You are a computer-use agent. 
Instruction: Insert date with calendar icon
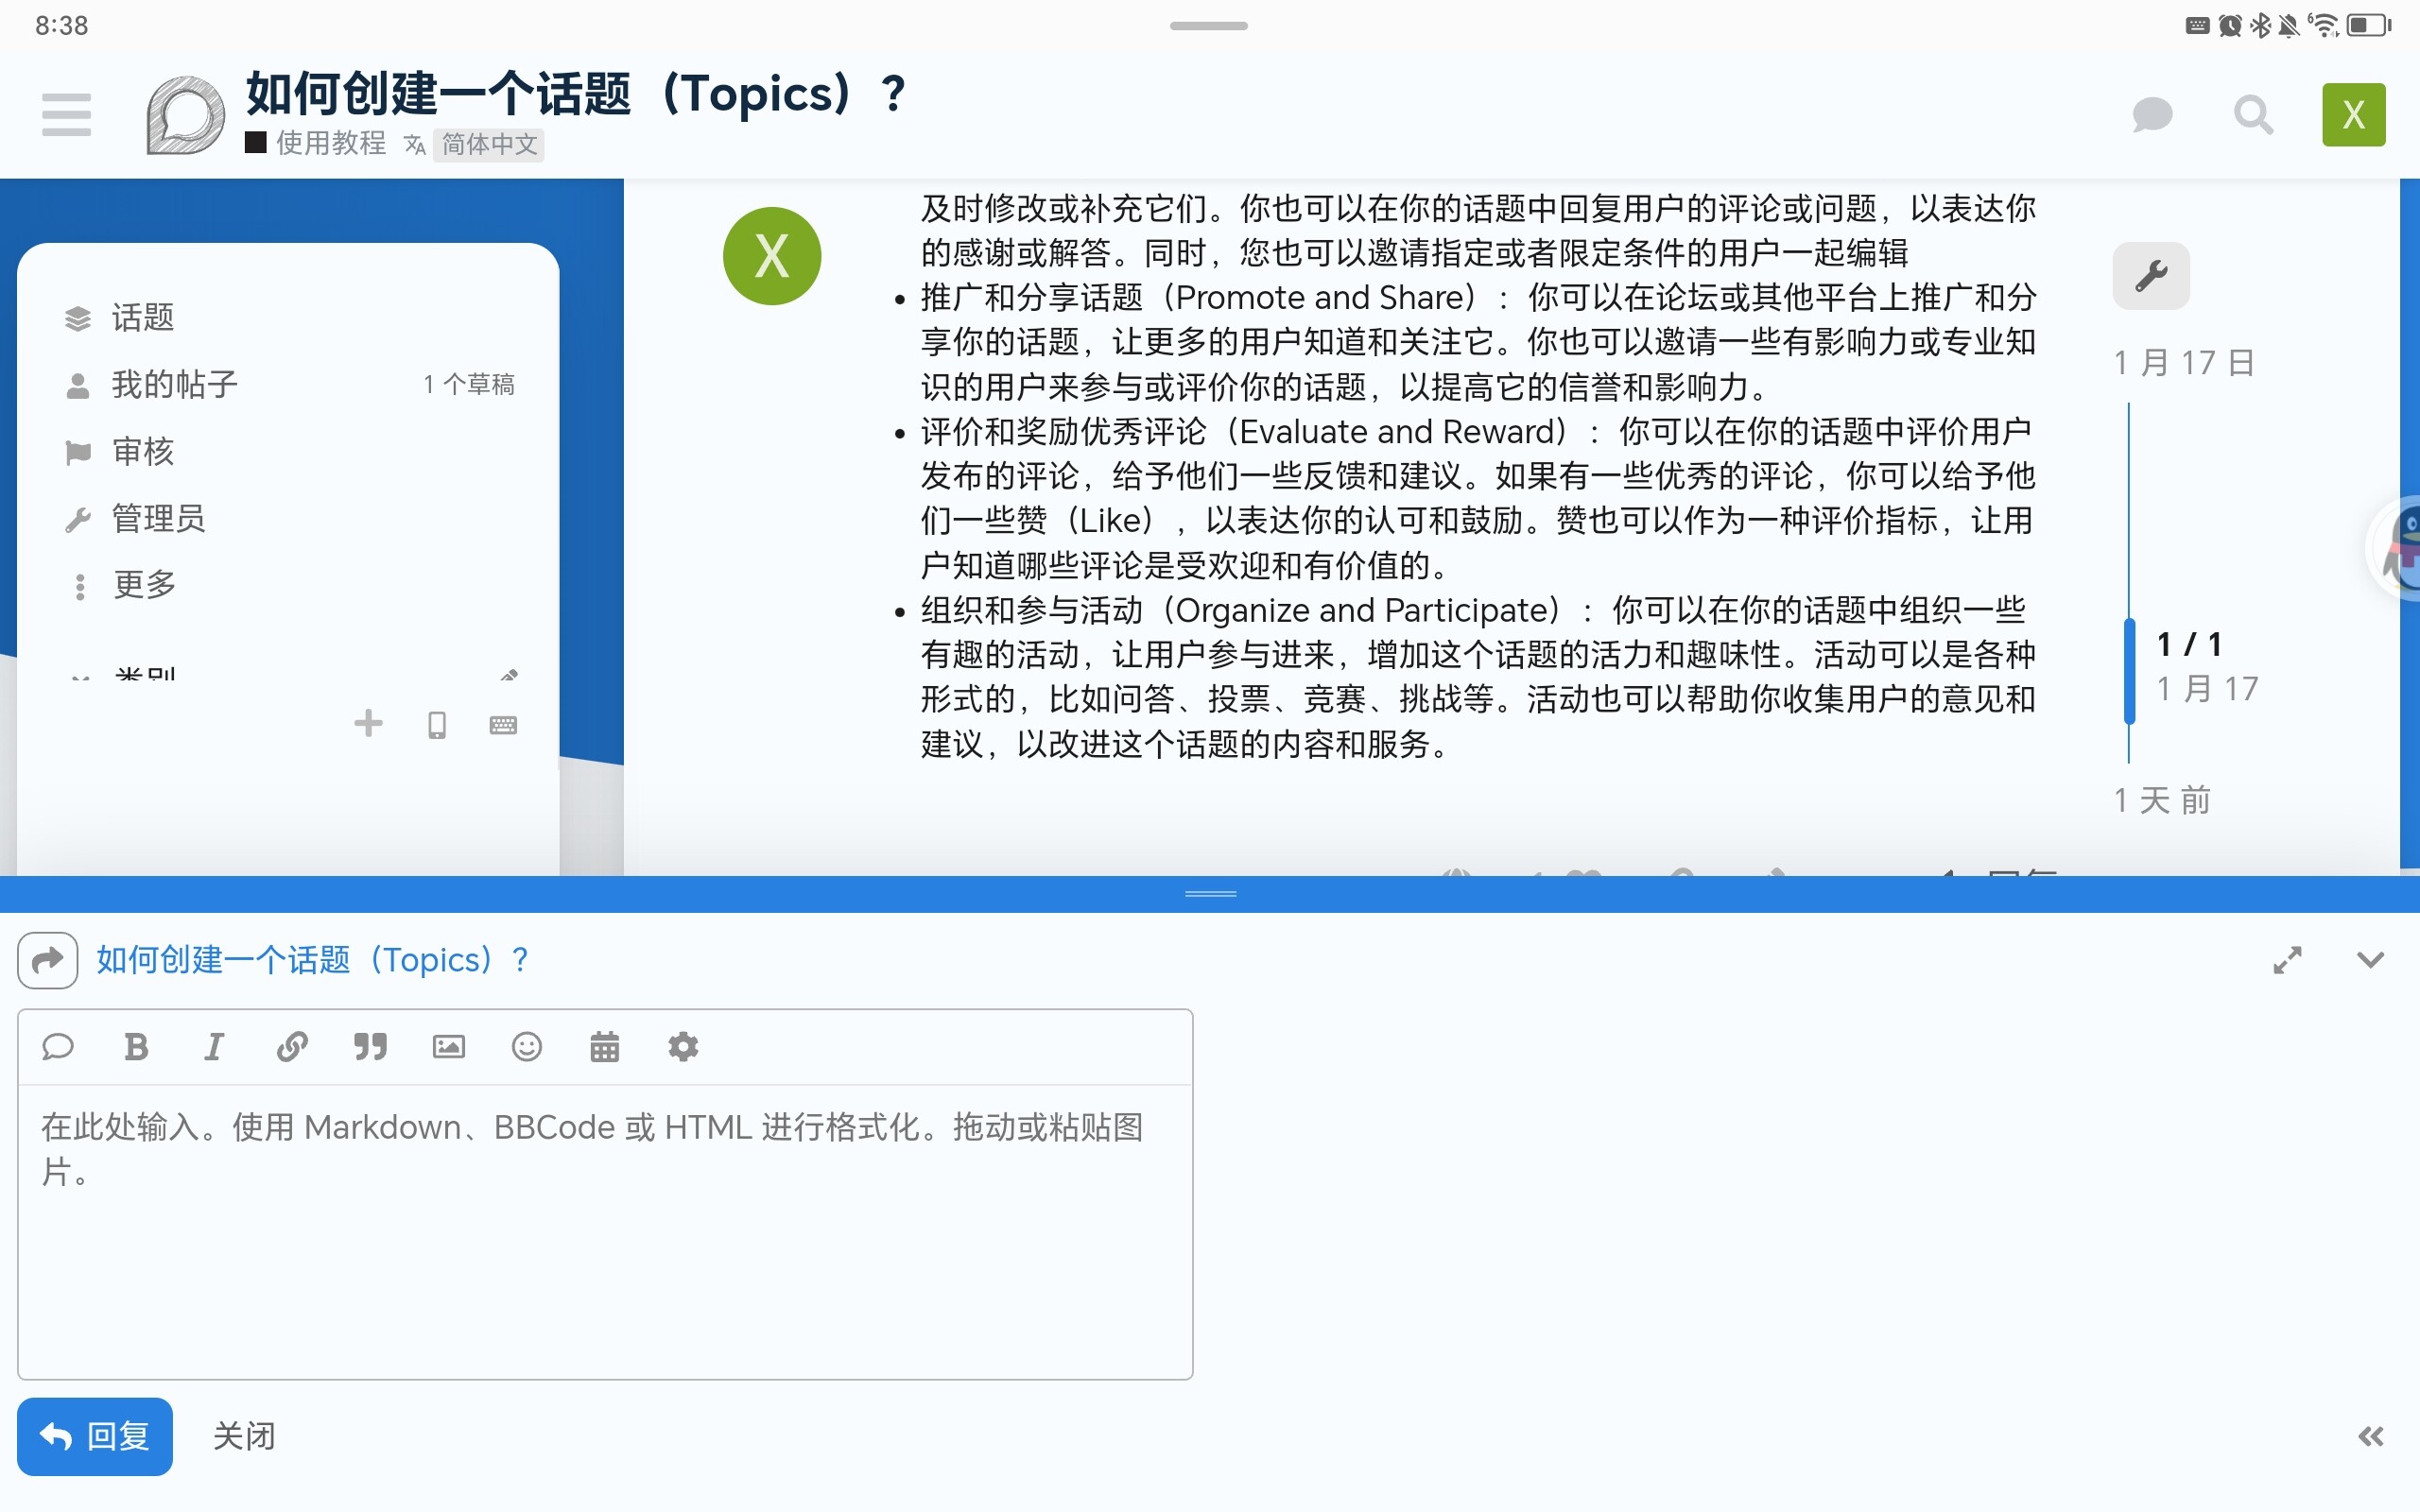coord(604,1047)
